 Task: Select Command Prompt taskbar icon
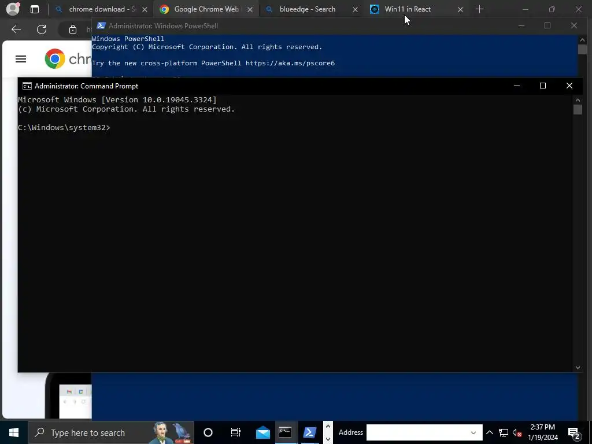[x=285, y=432]
